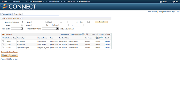Open the User ID lookup magnifier

coord(23,22)
